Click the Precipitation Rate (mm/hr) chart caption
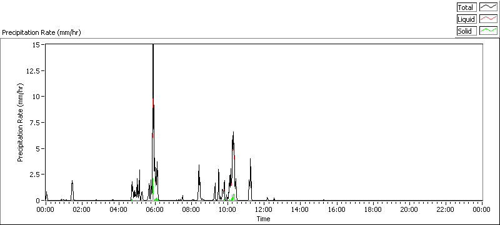Image resolution: width=500 pixels, height=225 pixels. click(41, 33)
